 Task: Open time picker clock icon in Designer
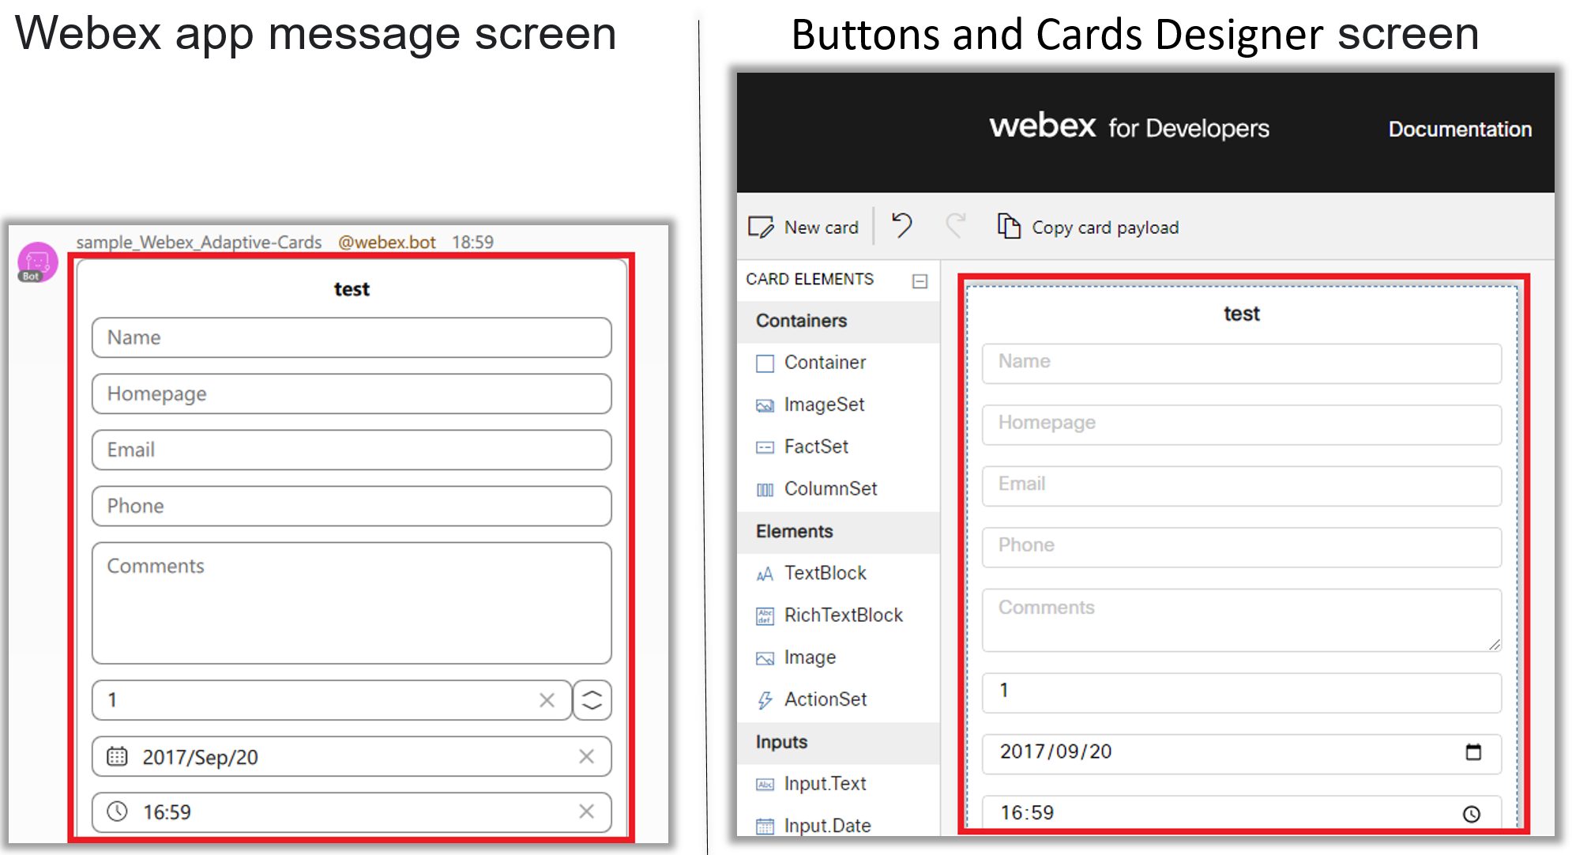tap(1472, 814)
